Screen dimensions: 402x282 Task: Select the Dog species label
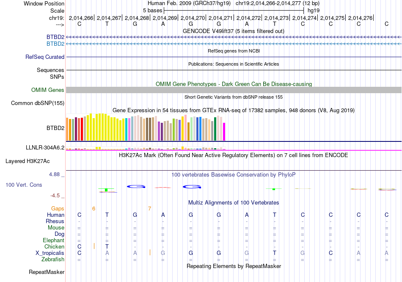60,234
